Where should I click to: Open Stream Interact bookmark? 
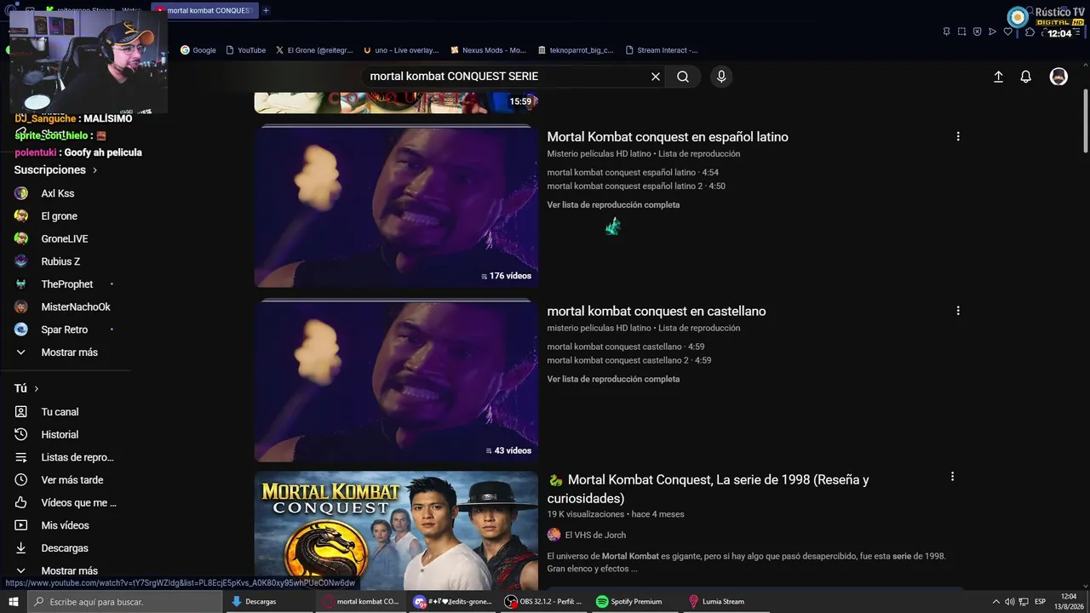click(662, 50)
